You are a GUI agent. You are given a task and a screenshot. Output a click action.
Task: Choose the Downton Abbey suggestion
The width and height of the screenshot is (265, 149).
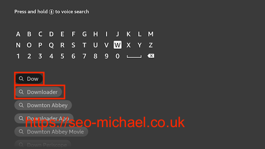(43, 105)
